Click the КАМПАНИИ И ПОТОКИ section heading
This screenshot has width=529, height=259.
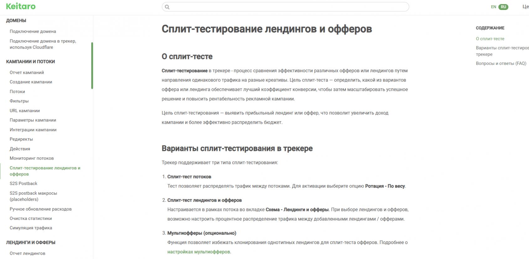(30, 62)
